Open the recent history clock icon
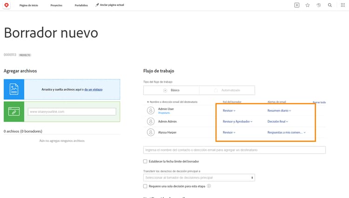 coord(318,5)
